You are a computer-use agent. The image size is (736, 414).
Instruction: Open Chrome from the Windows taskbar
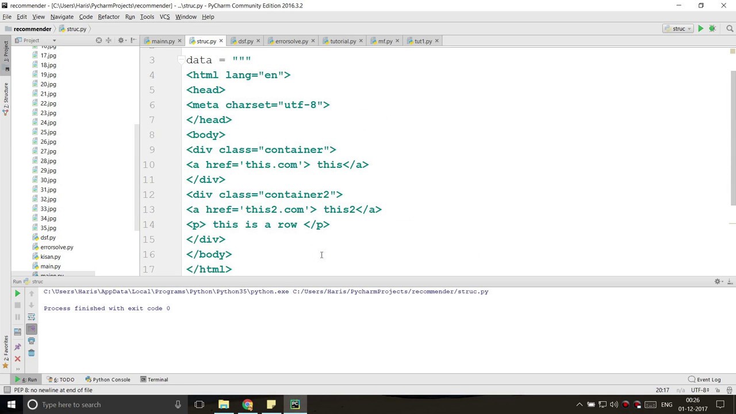[x=247, y=405]
